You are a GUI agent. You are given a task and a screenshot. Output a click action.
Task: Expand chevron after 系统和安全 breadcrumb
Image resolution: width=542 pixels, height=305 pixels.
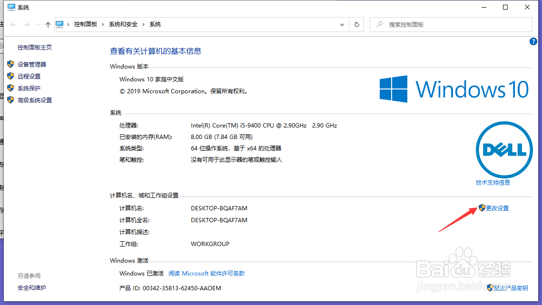143,24
